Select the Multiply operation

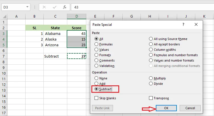[157, 78]
